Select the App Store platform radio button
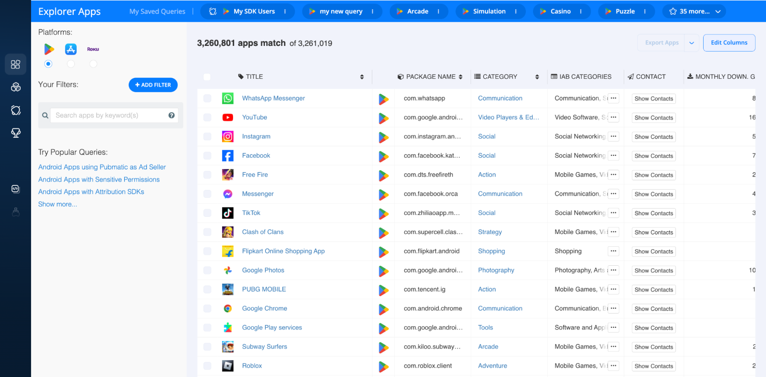This screenshot has height=377, width=766. click(x=71, y=64)
